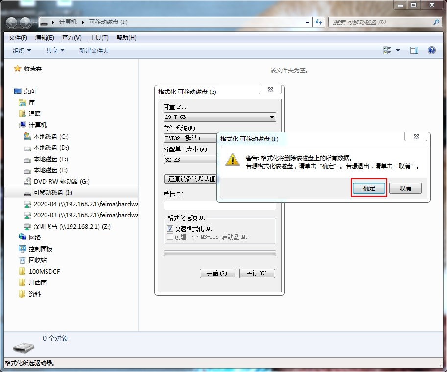
Task: Click the warning triangle icon in dialog
Action: pyautogui.click(x=233, y=160)
